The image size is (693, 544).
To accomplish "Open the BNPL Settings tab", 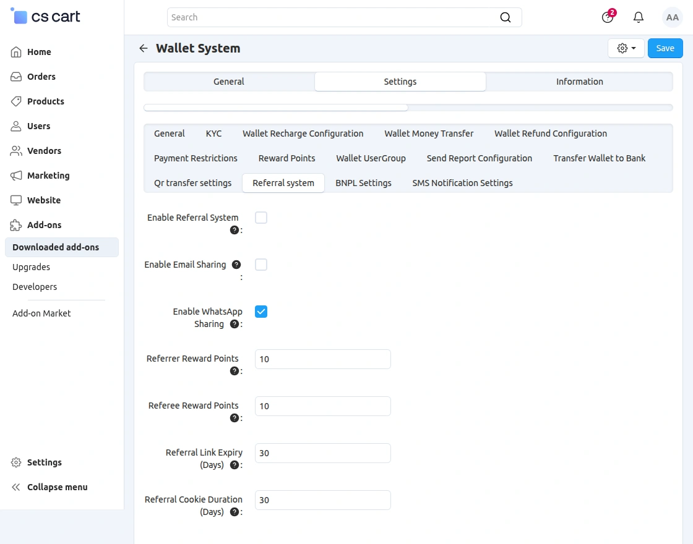I will (363, 183).
